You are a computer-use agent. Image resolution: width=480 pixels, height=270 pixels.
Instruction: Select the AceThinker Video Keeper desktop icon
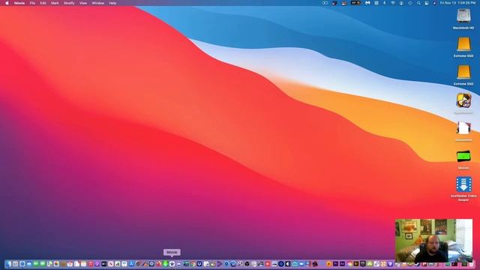click(x=463, y=188)
